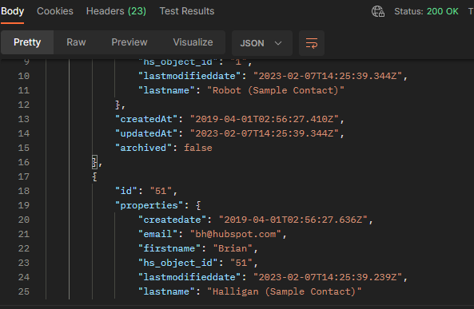
Task: Click the false value of archived
Action: coord(198,148)
